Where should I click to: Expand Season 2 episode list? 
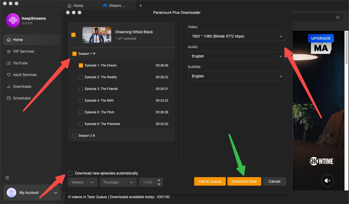tap(94, 136)
